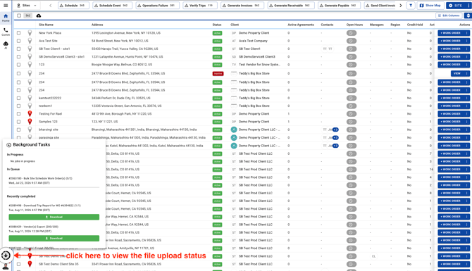
Task: Click the map pin for testkem1
Action: tap(30, 106)
